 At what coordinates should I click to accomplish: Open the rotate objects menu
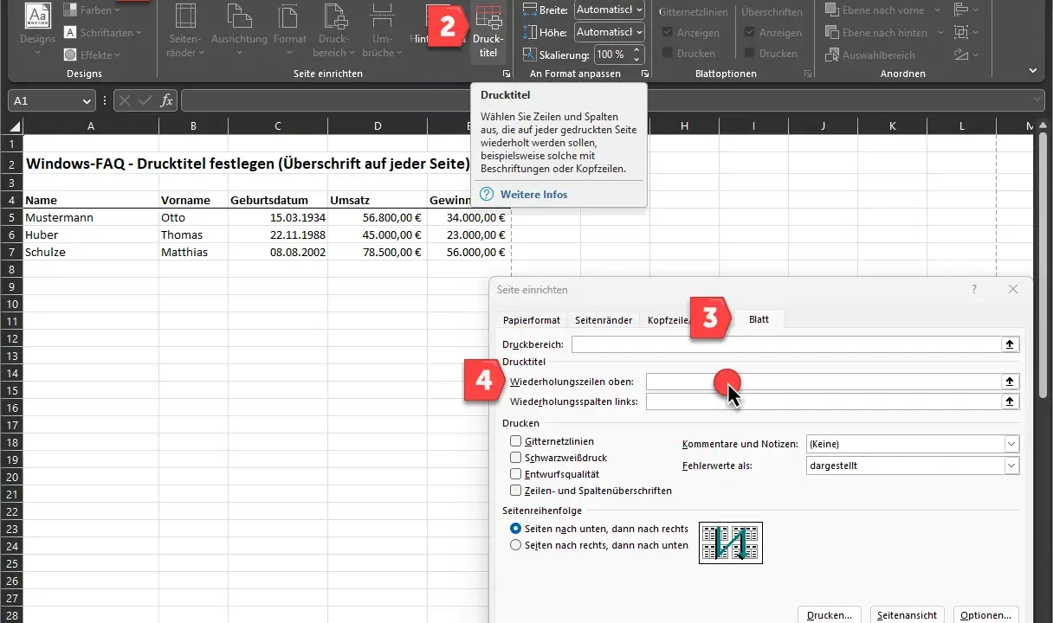(x=966, y=55)
